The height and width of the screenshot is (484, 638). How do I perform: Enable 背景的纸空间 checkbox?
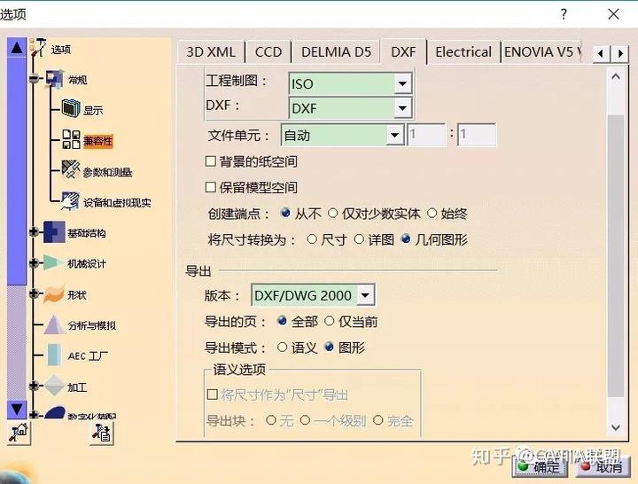pos(210,161)
